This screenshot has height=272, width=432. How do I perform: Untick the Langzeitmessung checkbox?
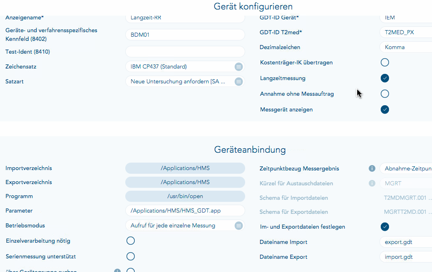[x=385, y=78]
